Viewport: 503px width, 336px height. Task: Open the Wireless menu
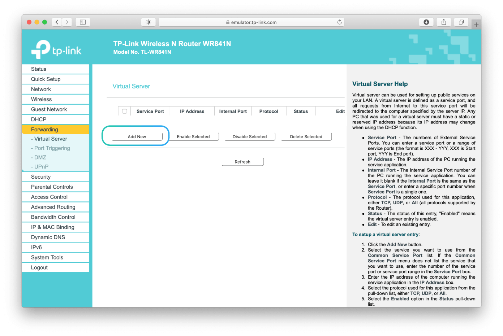[x=55, y=99]
